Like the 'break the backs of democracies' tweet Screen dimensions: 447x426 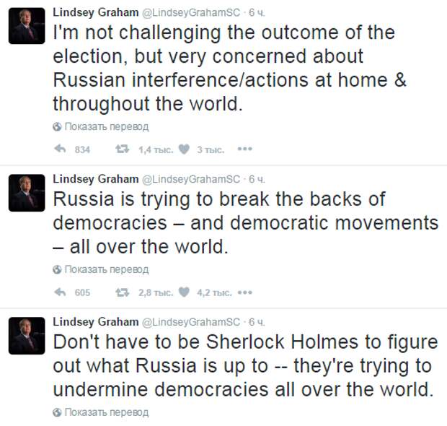click(184, 292)
